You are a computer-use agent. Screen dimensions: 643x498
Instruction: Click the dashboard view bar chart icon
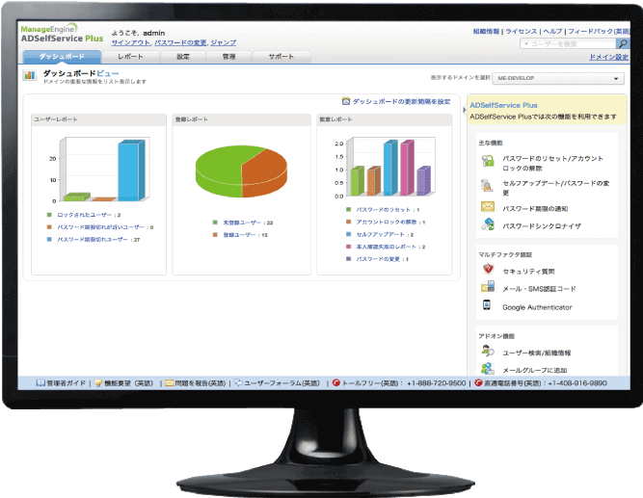click(30, 75)
